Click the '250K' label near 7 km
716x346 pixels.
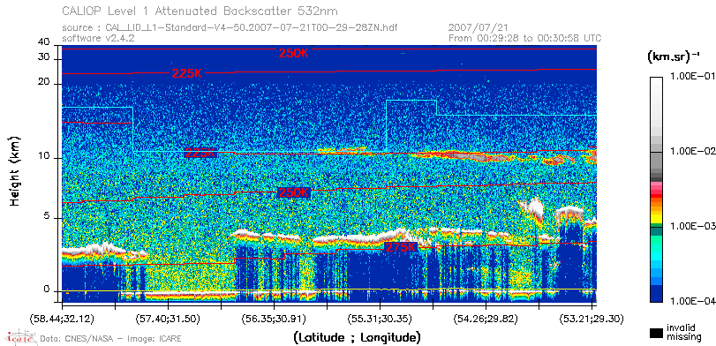294,192
